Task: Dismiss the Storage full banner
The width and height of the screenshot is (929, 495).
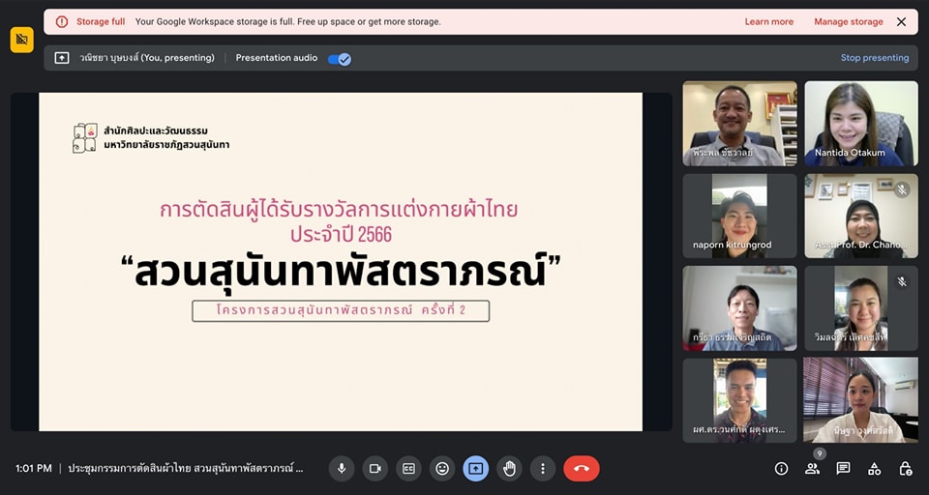Action: click(x=901, y=21)
